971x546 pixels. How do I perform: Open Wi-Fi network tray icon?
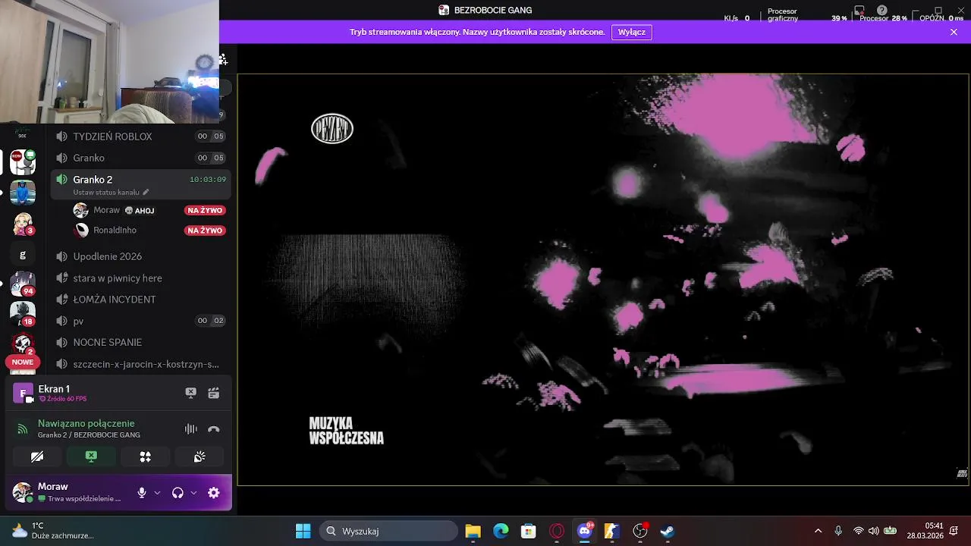point(859,531)
